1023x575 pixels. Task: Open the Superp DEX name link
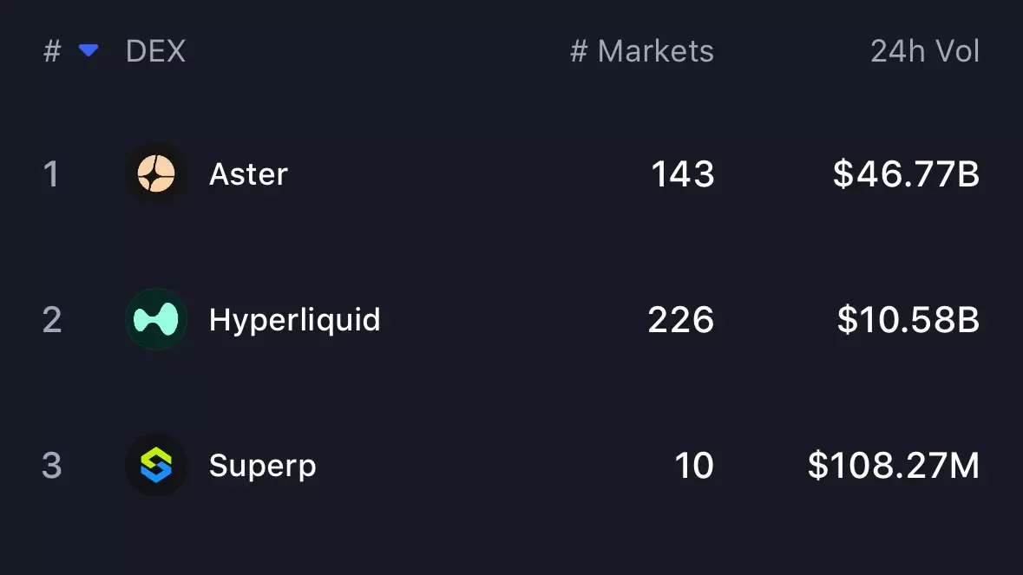tap(262, 466)
